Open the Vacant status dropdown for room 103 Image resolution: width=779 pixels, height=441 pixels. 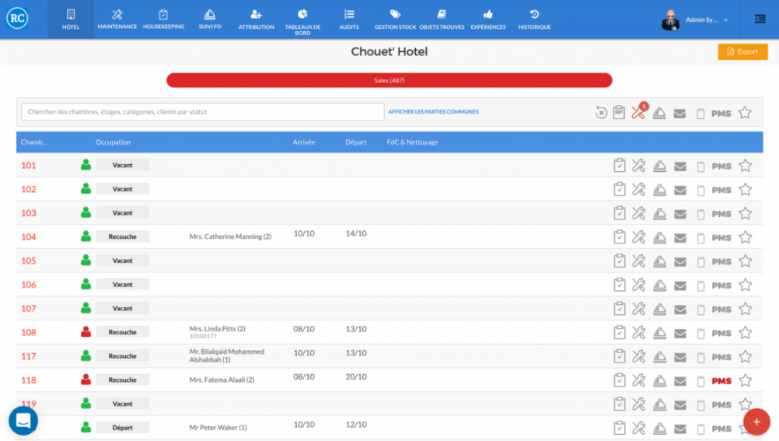pyautogui.click(x=123, y=213)
